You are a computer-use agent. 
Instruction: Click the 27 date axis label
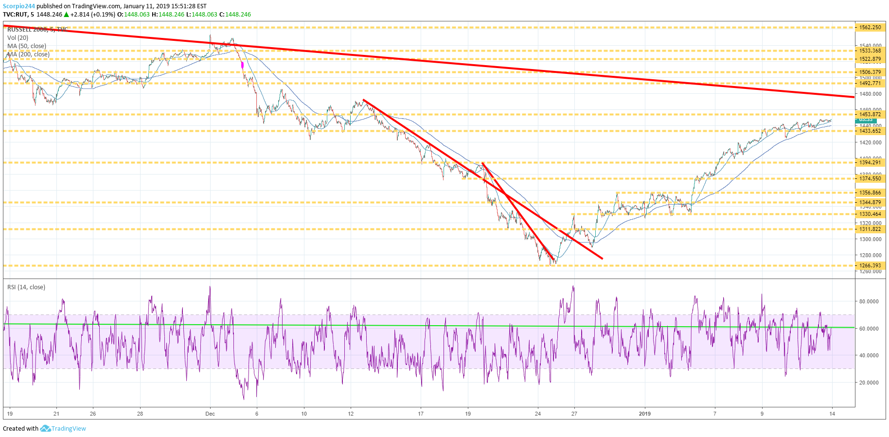click(574, 414)
